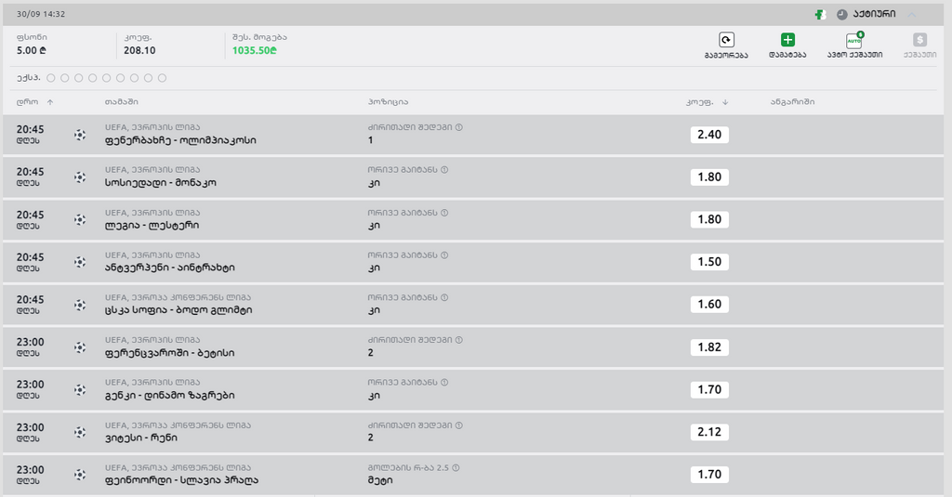Sort by time using დრო arrow
The height and width of the screenshot is (497, 952).
(x=50, y=102)
